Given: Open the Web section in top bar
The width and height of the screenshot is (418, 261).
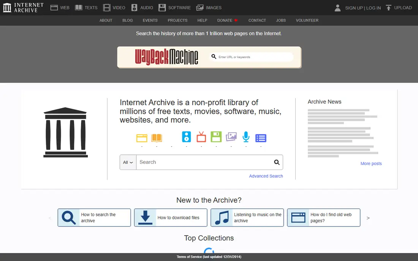Looking at the screenshot, I should pyautogui.click(x=60, y=8).
